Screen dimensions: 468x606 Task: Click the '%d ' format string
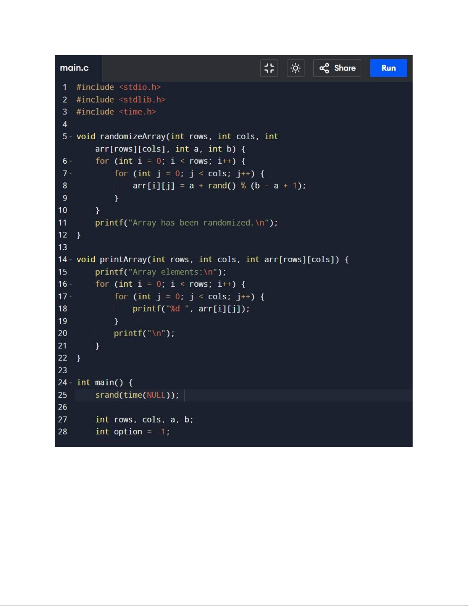click(178, 309)
